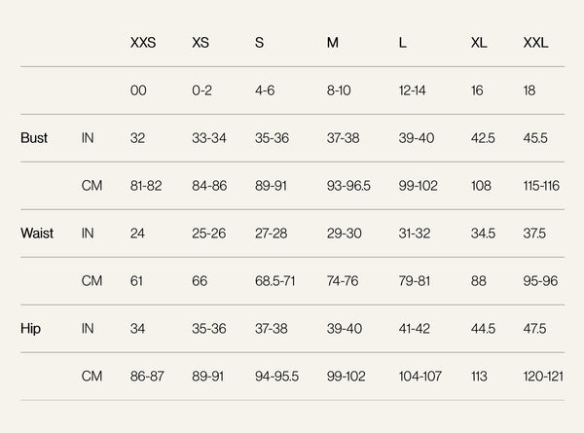Select bust centimeter value 93-96.5
The width and height of the screenshot is (584, 433).
pyautogui.click(x=348, y=186)
